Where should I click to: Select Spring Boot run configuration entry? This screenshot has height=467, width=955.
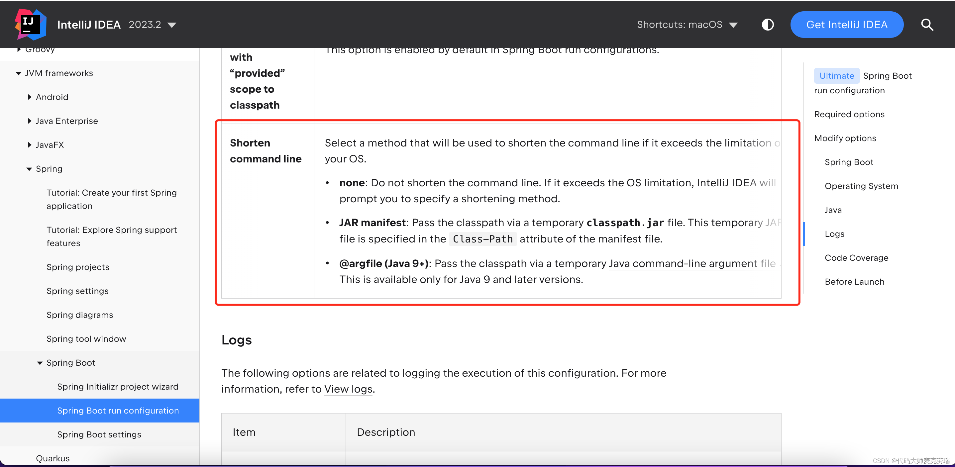[x=100, y=411]
